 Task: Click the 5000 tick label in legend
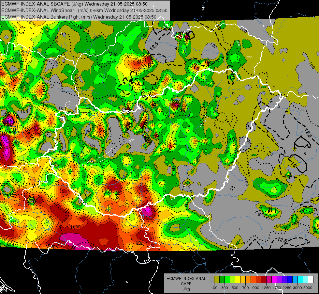pos(308,288)
